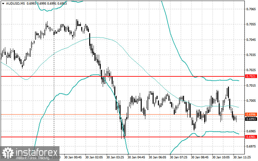Click the 0.7065 price axis value

251,9
